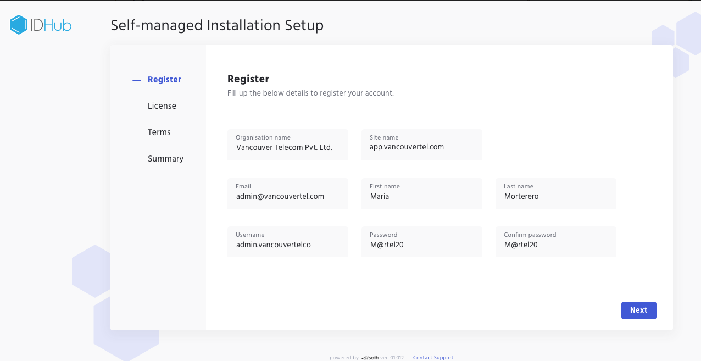
Task: Click the IDHub hexagon logo
Action: pos(19,25)
